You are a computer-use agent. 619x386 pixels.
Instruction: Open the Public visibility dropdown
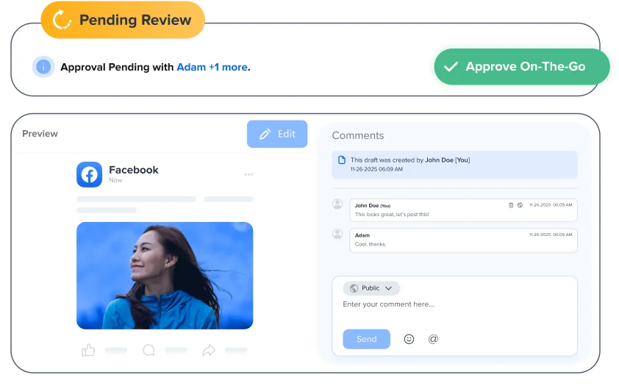[371, 288]
